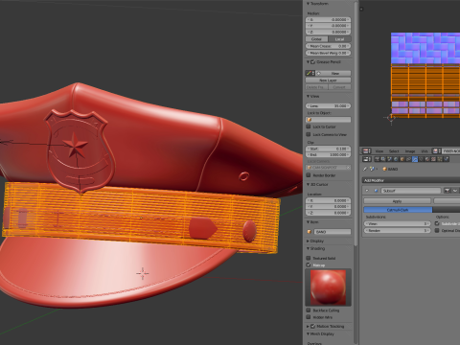Enable the Textured Solid checkbox
This screenshot has width=460, height=345.
309,258
